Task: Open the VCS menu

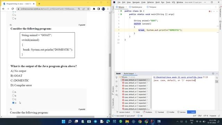Action: pyautogui.click(x=173, y=2)
